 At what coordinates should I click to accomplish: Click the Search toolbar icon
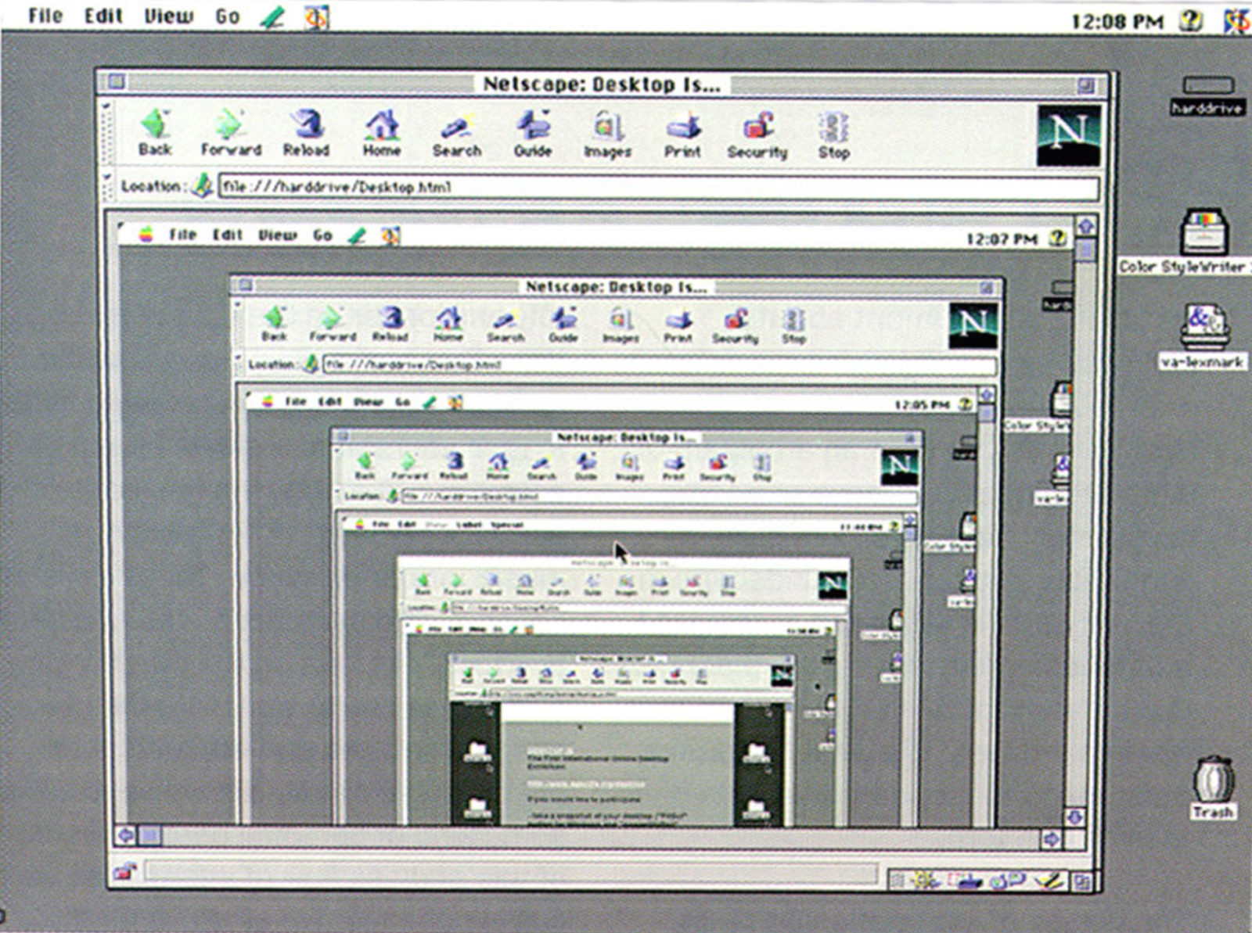(x=457, y=135)
